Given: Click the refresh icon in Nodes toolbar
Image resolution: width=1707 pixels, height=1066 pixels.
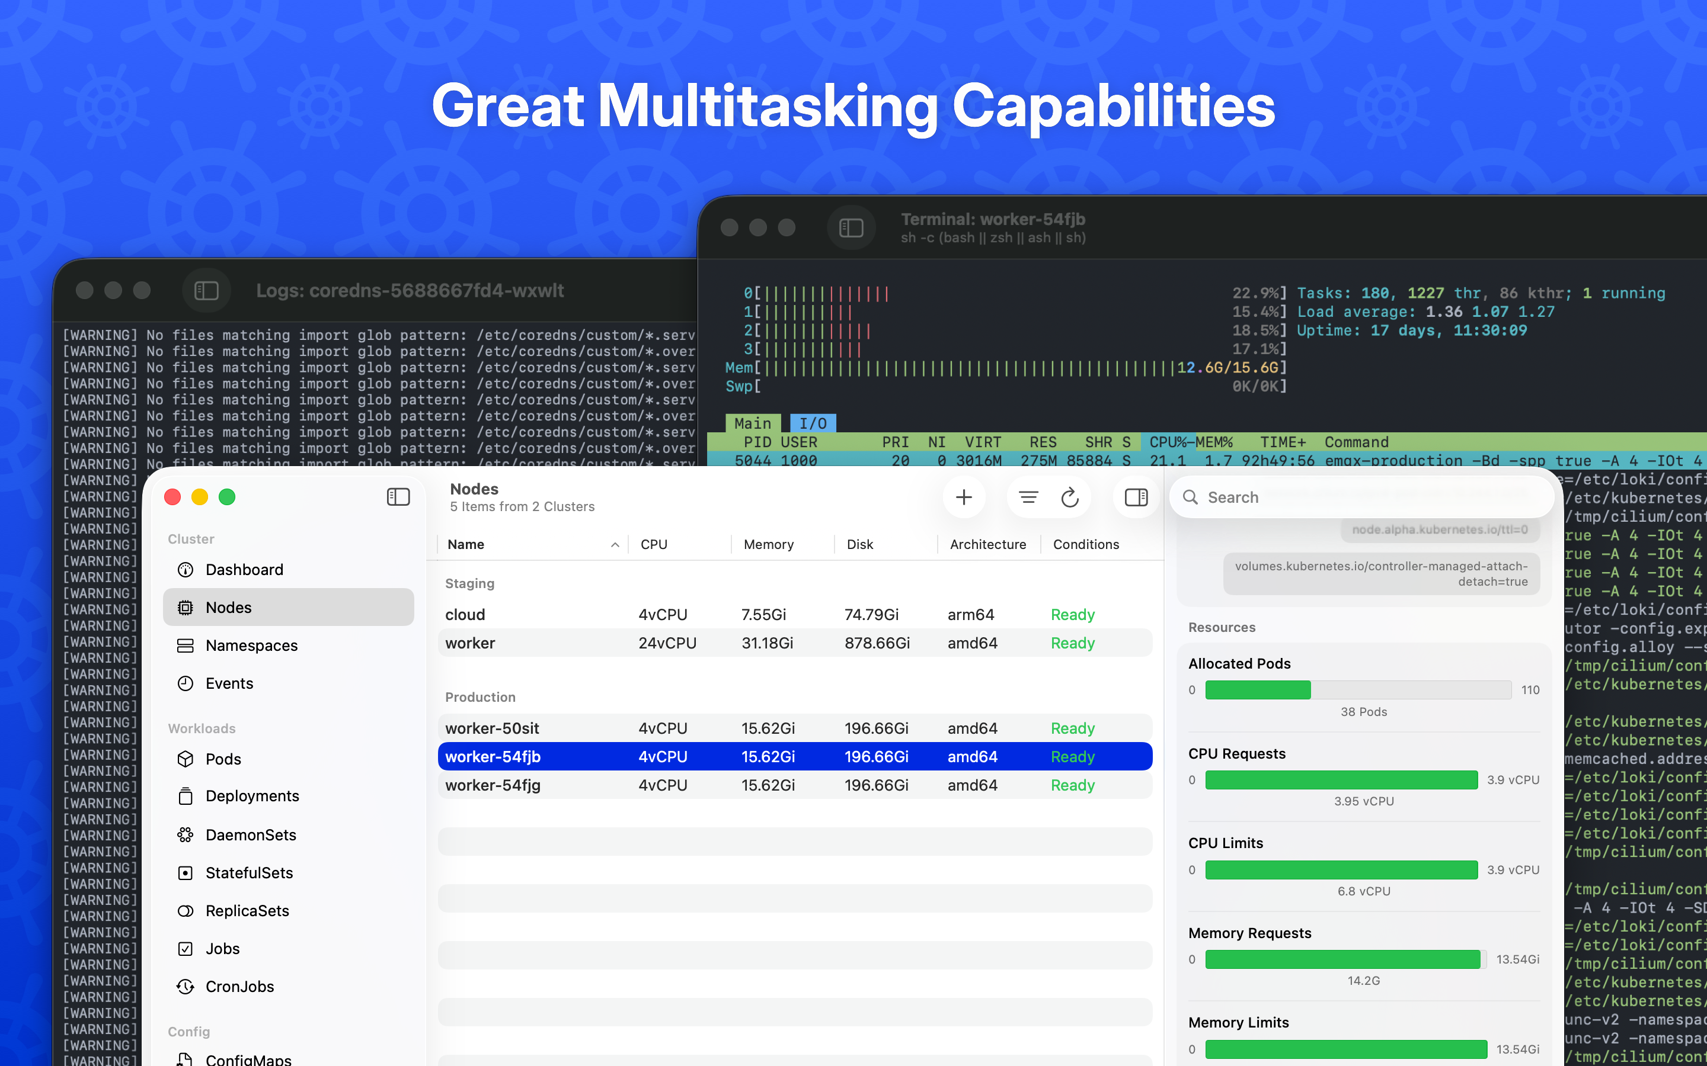Looking at the screenshot, I should pos(1070,497).
